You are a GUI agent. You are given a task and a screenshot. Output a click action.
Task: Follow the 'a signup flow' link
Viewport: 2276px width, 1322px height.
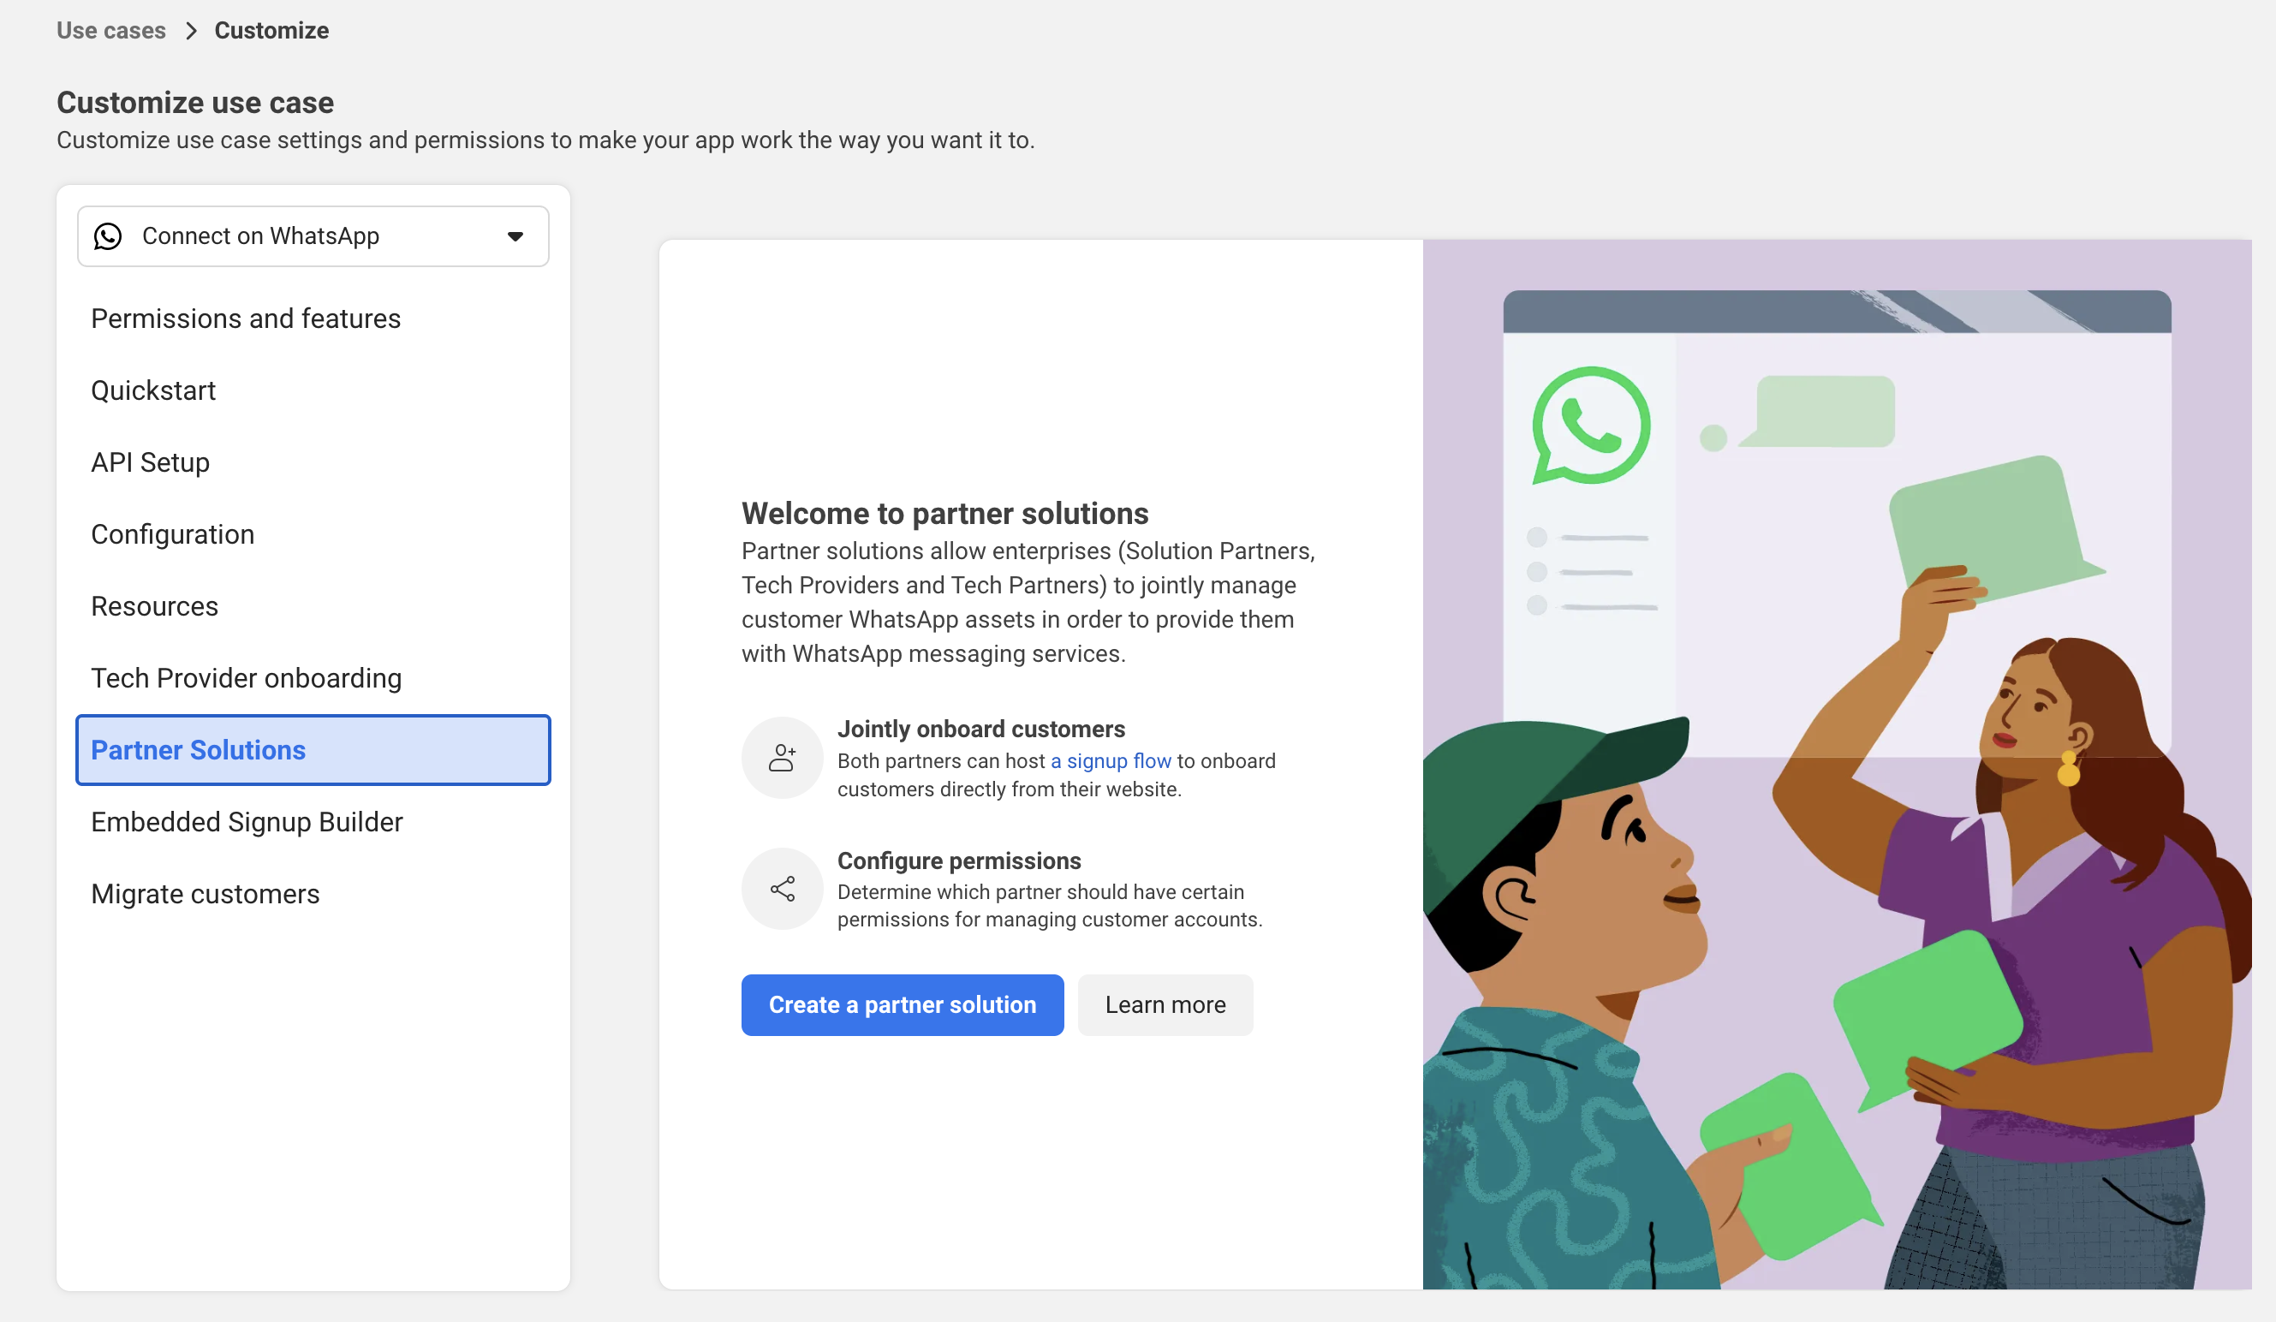(1110, 761)
